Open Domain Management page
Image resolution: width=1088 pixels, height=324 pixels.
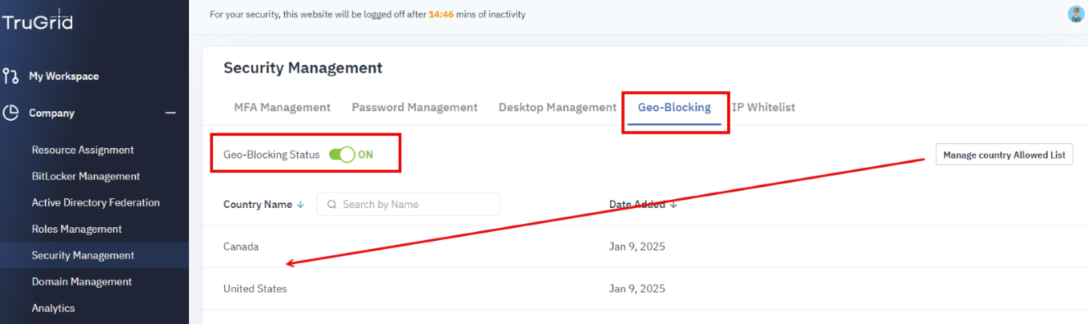coord(82,282)
